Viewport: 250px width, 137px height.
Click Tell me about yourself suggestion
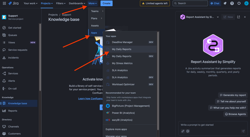(x=231, y=101)
